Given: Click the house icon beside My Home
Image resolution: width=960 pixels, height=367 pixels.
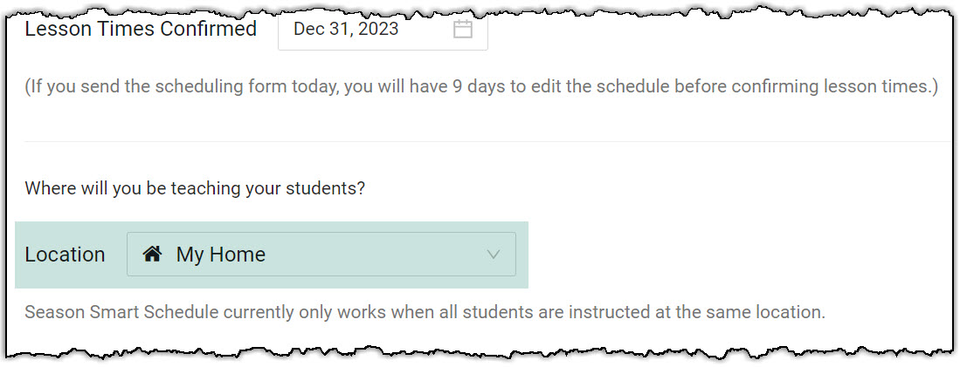Looking at the screenshot, I should (x=153, y=255).
